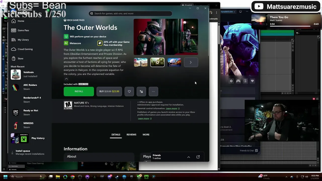Viewport: 322px width, 181px height.
Task: Open more options ellipsis button
Action: pos(153,92)
